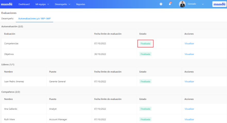Click the Estado header in Autoevaluación table

tap(143, 34)
